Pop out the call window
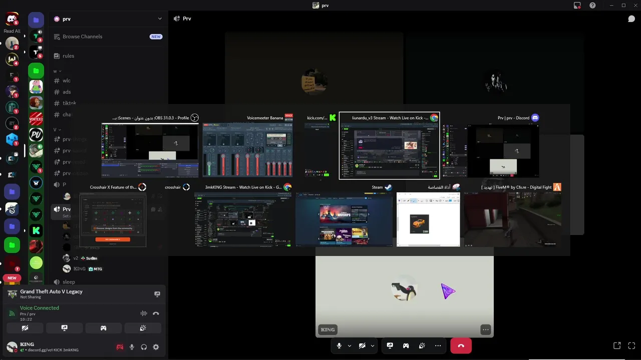641x360 pixels. point(617,345)
